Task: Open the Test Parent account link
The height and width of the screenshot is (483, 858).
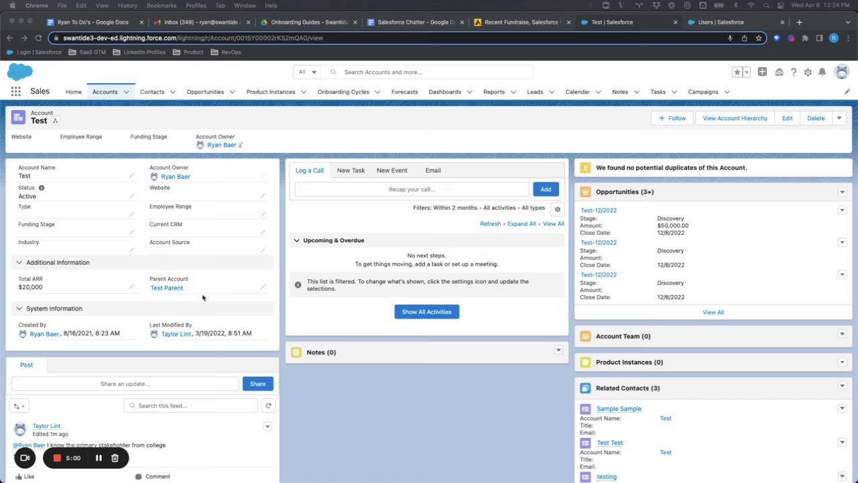Action: coord(166,288)
